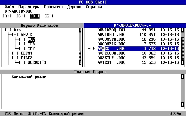Click the D:\ARVID\DOC path line

point(19,12)
